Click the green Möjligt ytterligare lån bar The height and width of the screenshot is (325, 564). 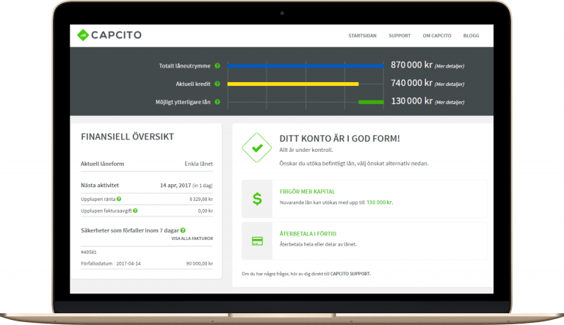click(371, 102)
